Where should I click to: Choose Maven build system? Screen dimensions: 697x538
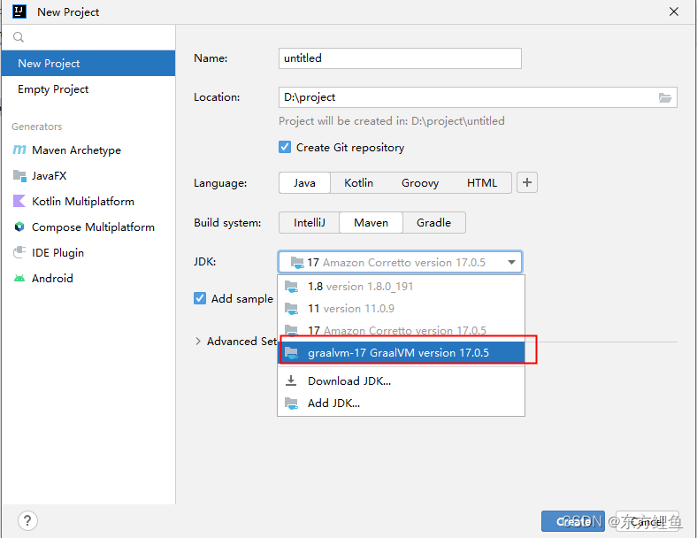click(x=371, y=222)
